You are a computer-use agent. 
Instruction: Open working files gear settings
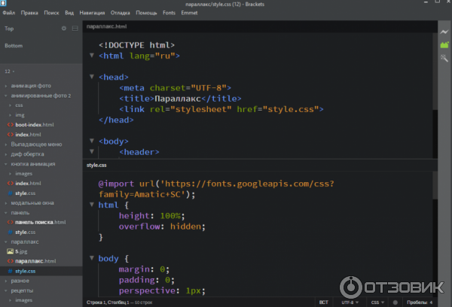pos(63,29)
